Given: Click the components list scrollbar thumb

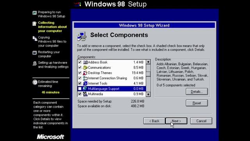Looking at the screenshot, I should pos(148,74).
